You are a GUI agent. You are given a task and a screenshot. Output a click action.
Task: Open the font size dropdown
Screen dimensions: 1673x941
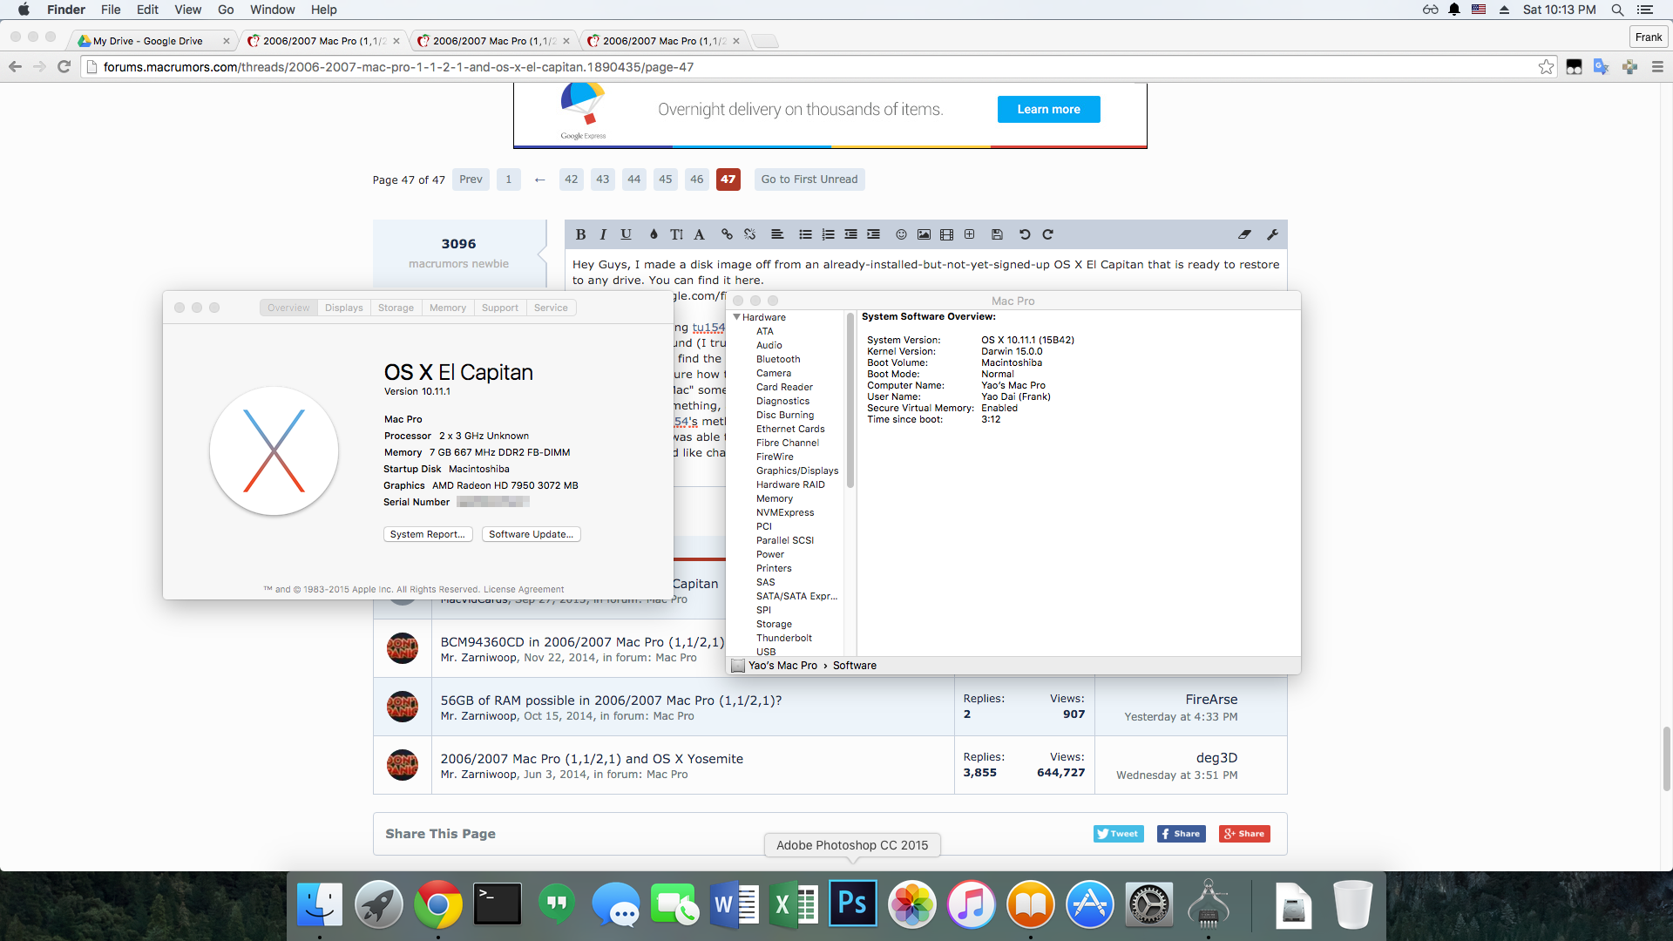click(x=676, y=234)
